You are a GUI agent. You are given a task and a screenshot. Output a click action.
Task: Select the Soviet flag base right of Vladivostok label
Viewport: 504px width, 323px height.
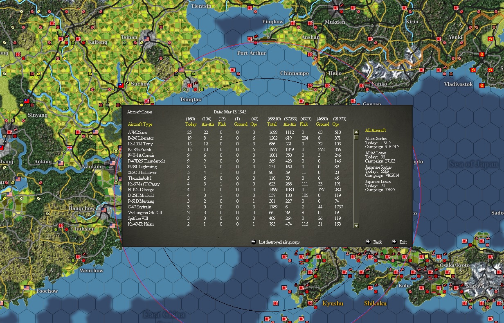(482, 86)
